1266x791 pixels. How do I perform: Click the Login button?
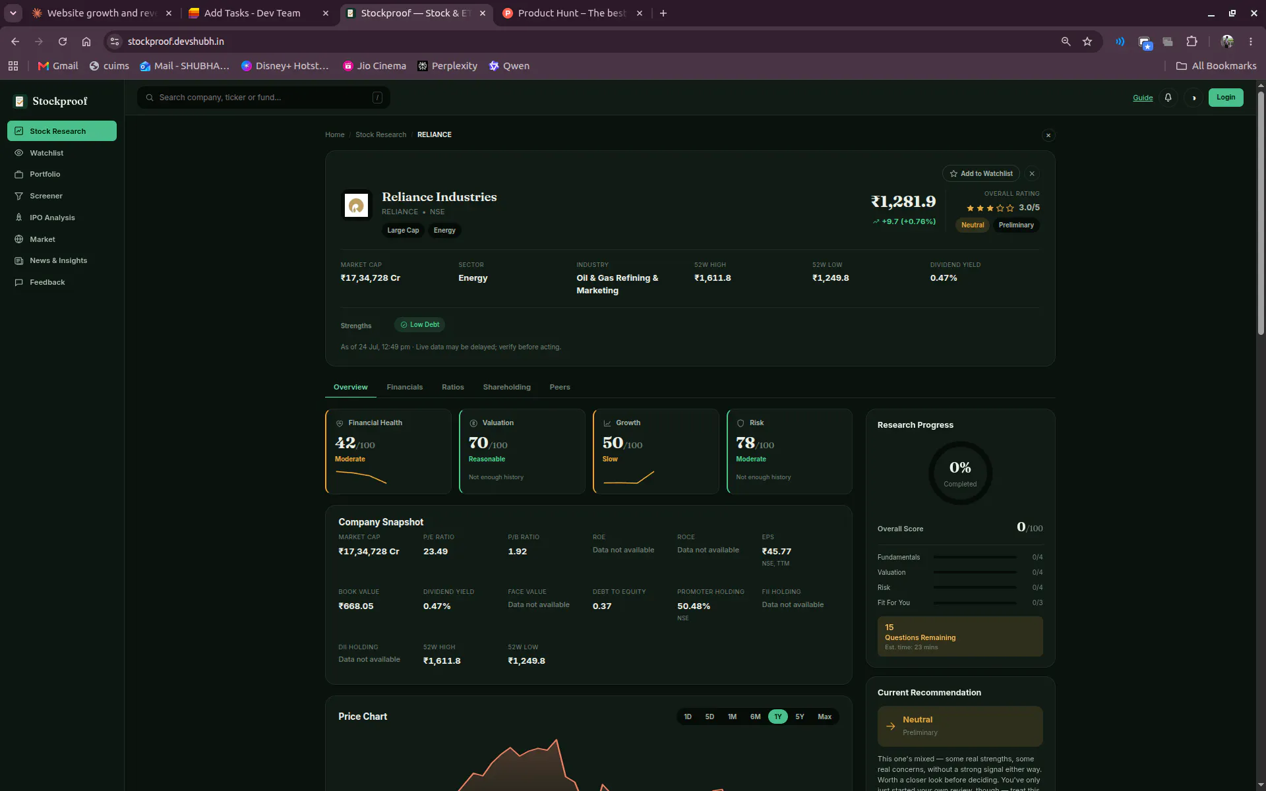(x=1226, y=98)
